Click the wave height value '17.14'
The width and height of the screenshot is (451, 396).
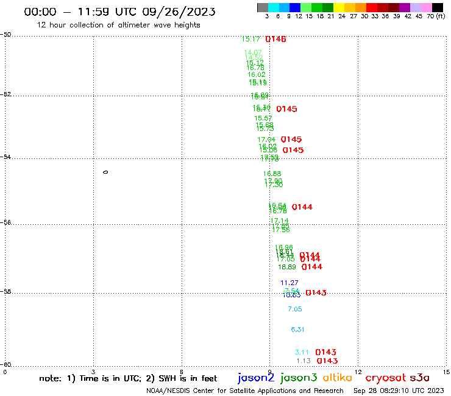coord(279,221)
